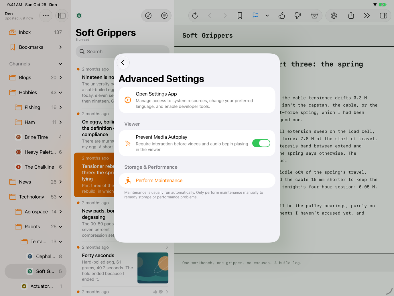Share the article
Viewport: 394px width, 296px height.
[351, 15]
